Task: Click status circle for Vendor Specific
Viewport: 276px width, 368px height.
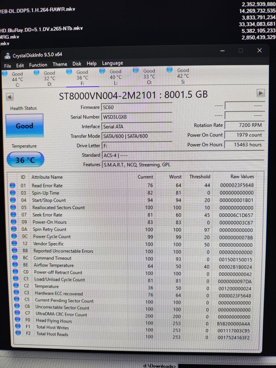Action: (x=14, y=243)
